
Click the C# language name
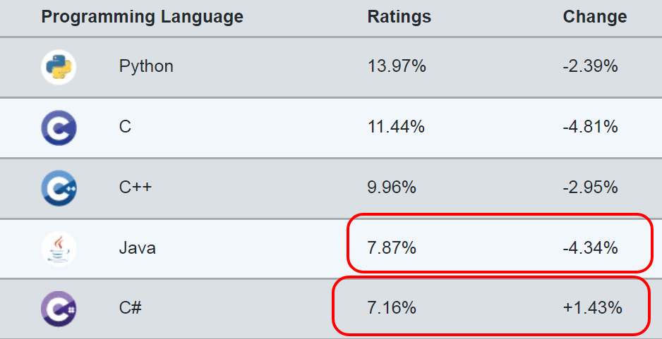(131, 309)
